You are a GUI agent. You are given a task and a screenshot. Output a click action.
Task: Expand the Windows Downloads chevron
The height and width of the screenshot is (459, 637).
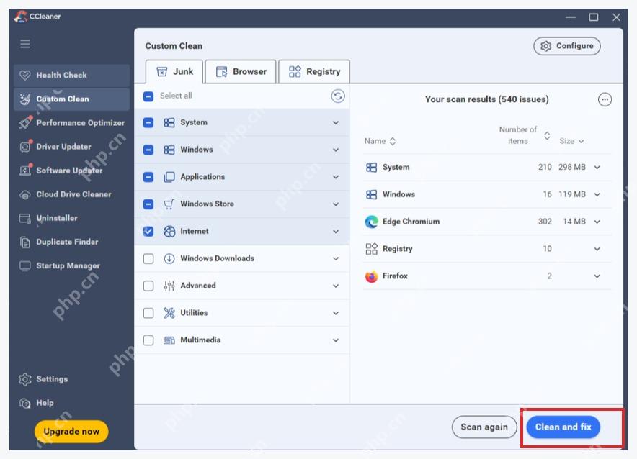(x=336, y=258)
